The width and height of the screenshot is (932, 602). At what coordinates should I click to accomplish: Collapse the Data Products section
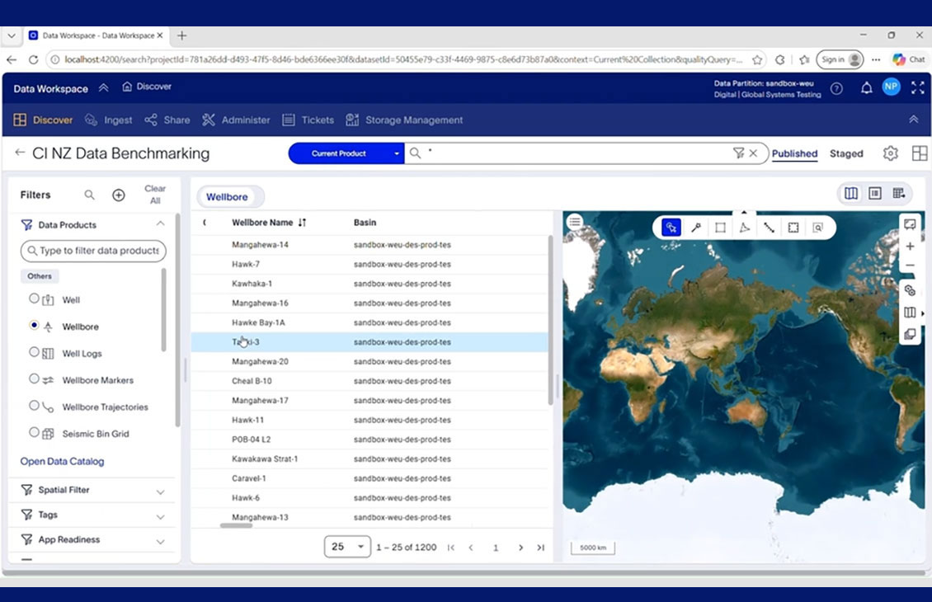pyautogui.click(x=161, y=224)
